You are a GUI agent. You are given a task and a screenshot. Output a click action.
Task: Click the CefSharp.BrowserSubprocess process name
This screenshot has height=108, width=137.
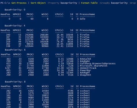coord(98,63)
